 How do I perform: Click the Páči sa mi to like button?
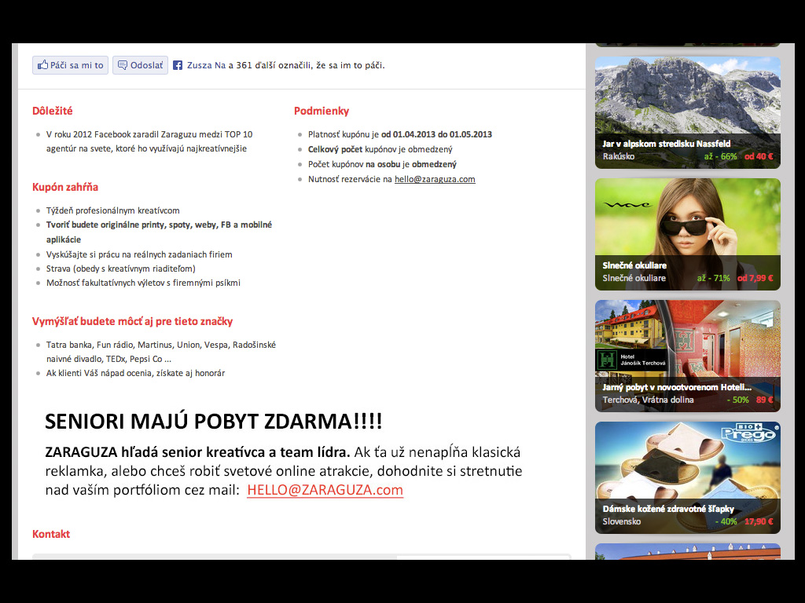(70, 65)
